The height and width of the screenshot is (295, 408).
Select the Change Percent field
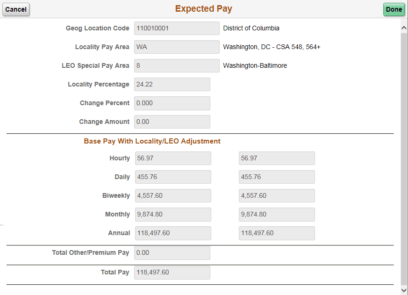(x=172, y=103)
